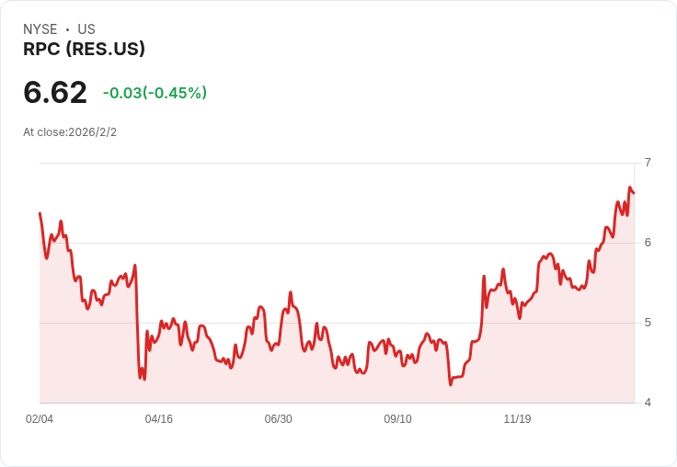Click the 7 label on the price axis
Screen dimensions: 677x467
648,163
